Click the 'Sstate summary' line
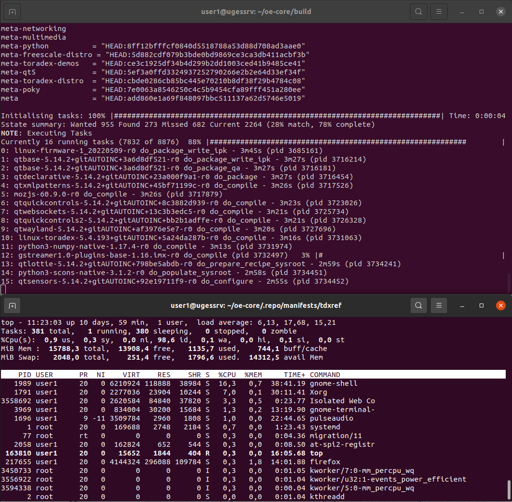The width and height of the screenshot is (512, 502). [188, 124]
